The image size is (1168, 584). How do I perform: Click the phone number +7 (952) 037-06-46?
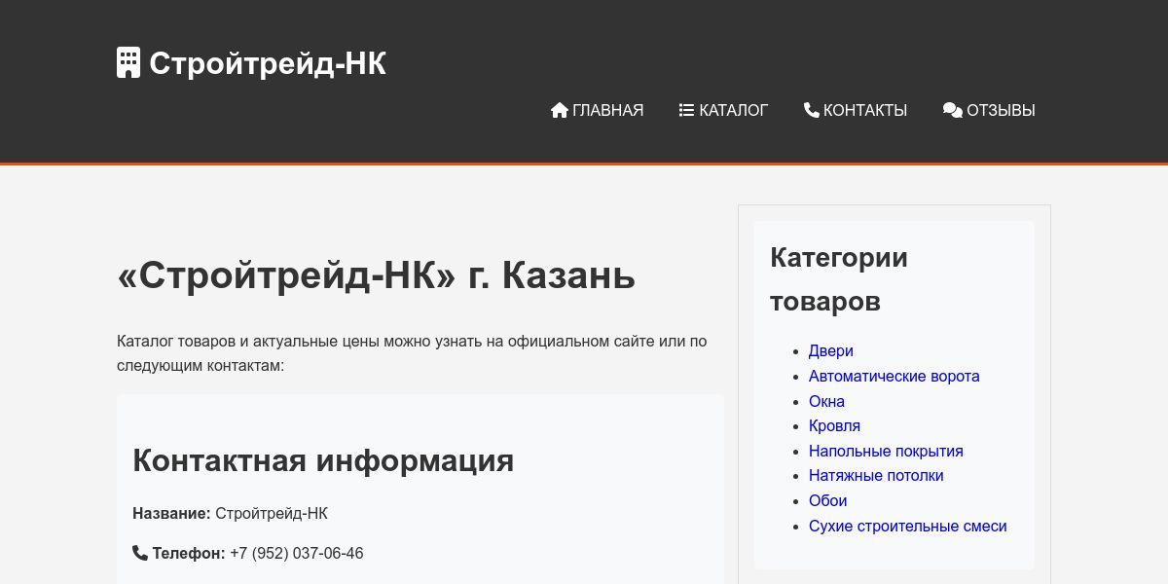297,553
